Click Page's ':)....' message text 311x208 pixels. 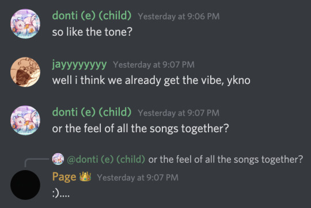(61, 194)
